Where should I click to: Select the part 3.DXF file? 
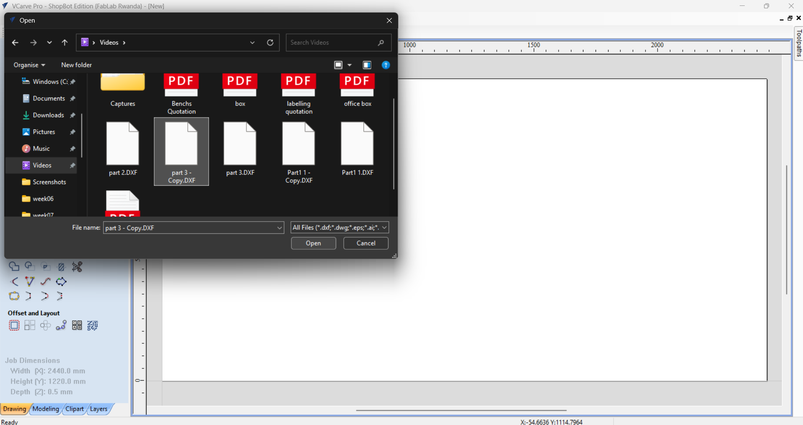(240, 148)
